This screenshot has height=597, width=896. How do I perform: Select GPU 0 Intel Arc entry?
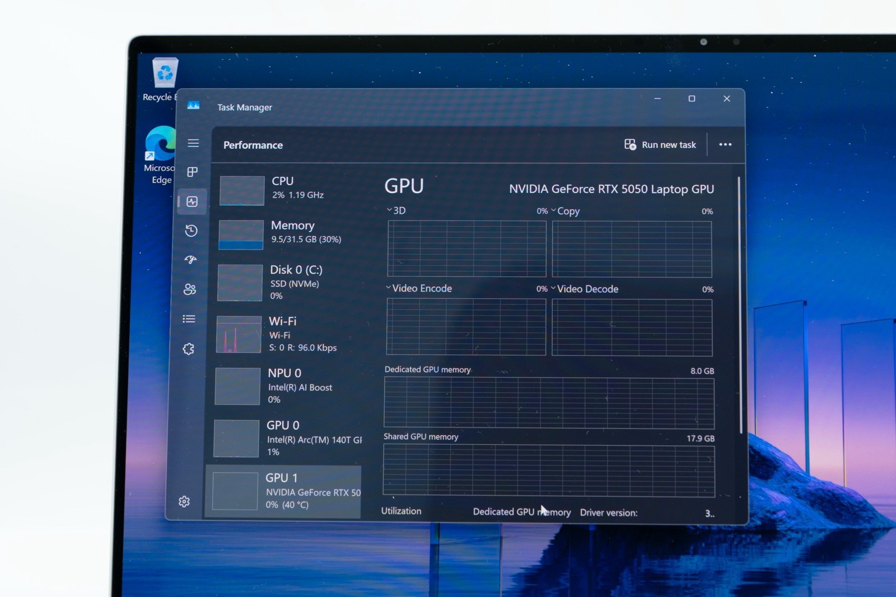[288, 438]
